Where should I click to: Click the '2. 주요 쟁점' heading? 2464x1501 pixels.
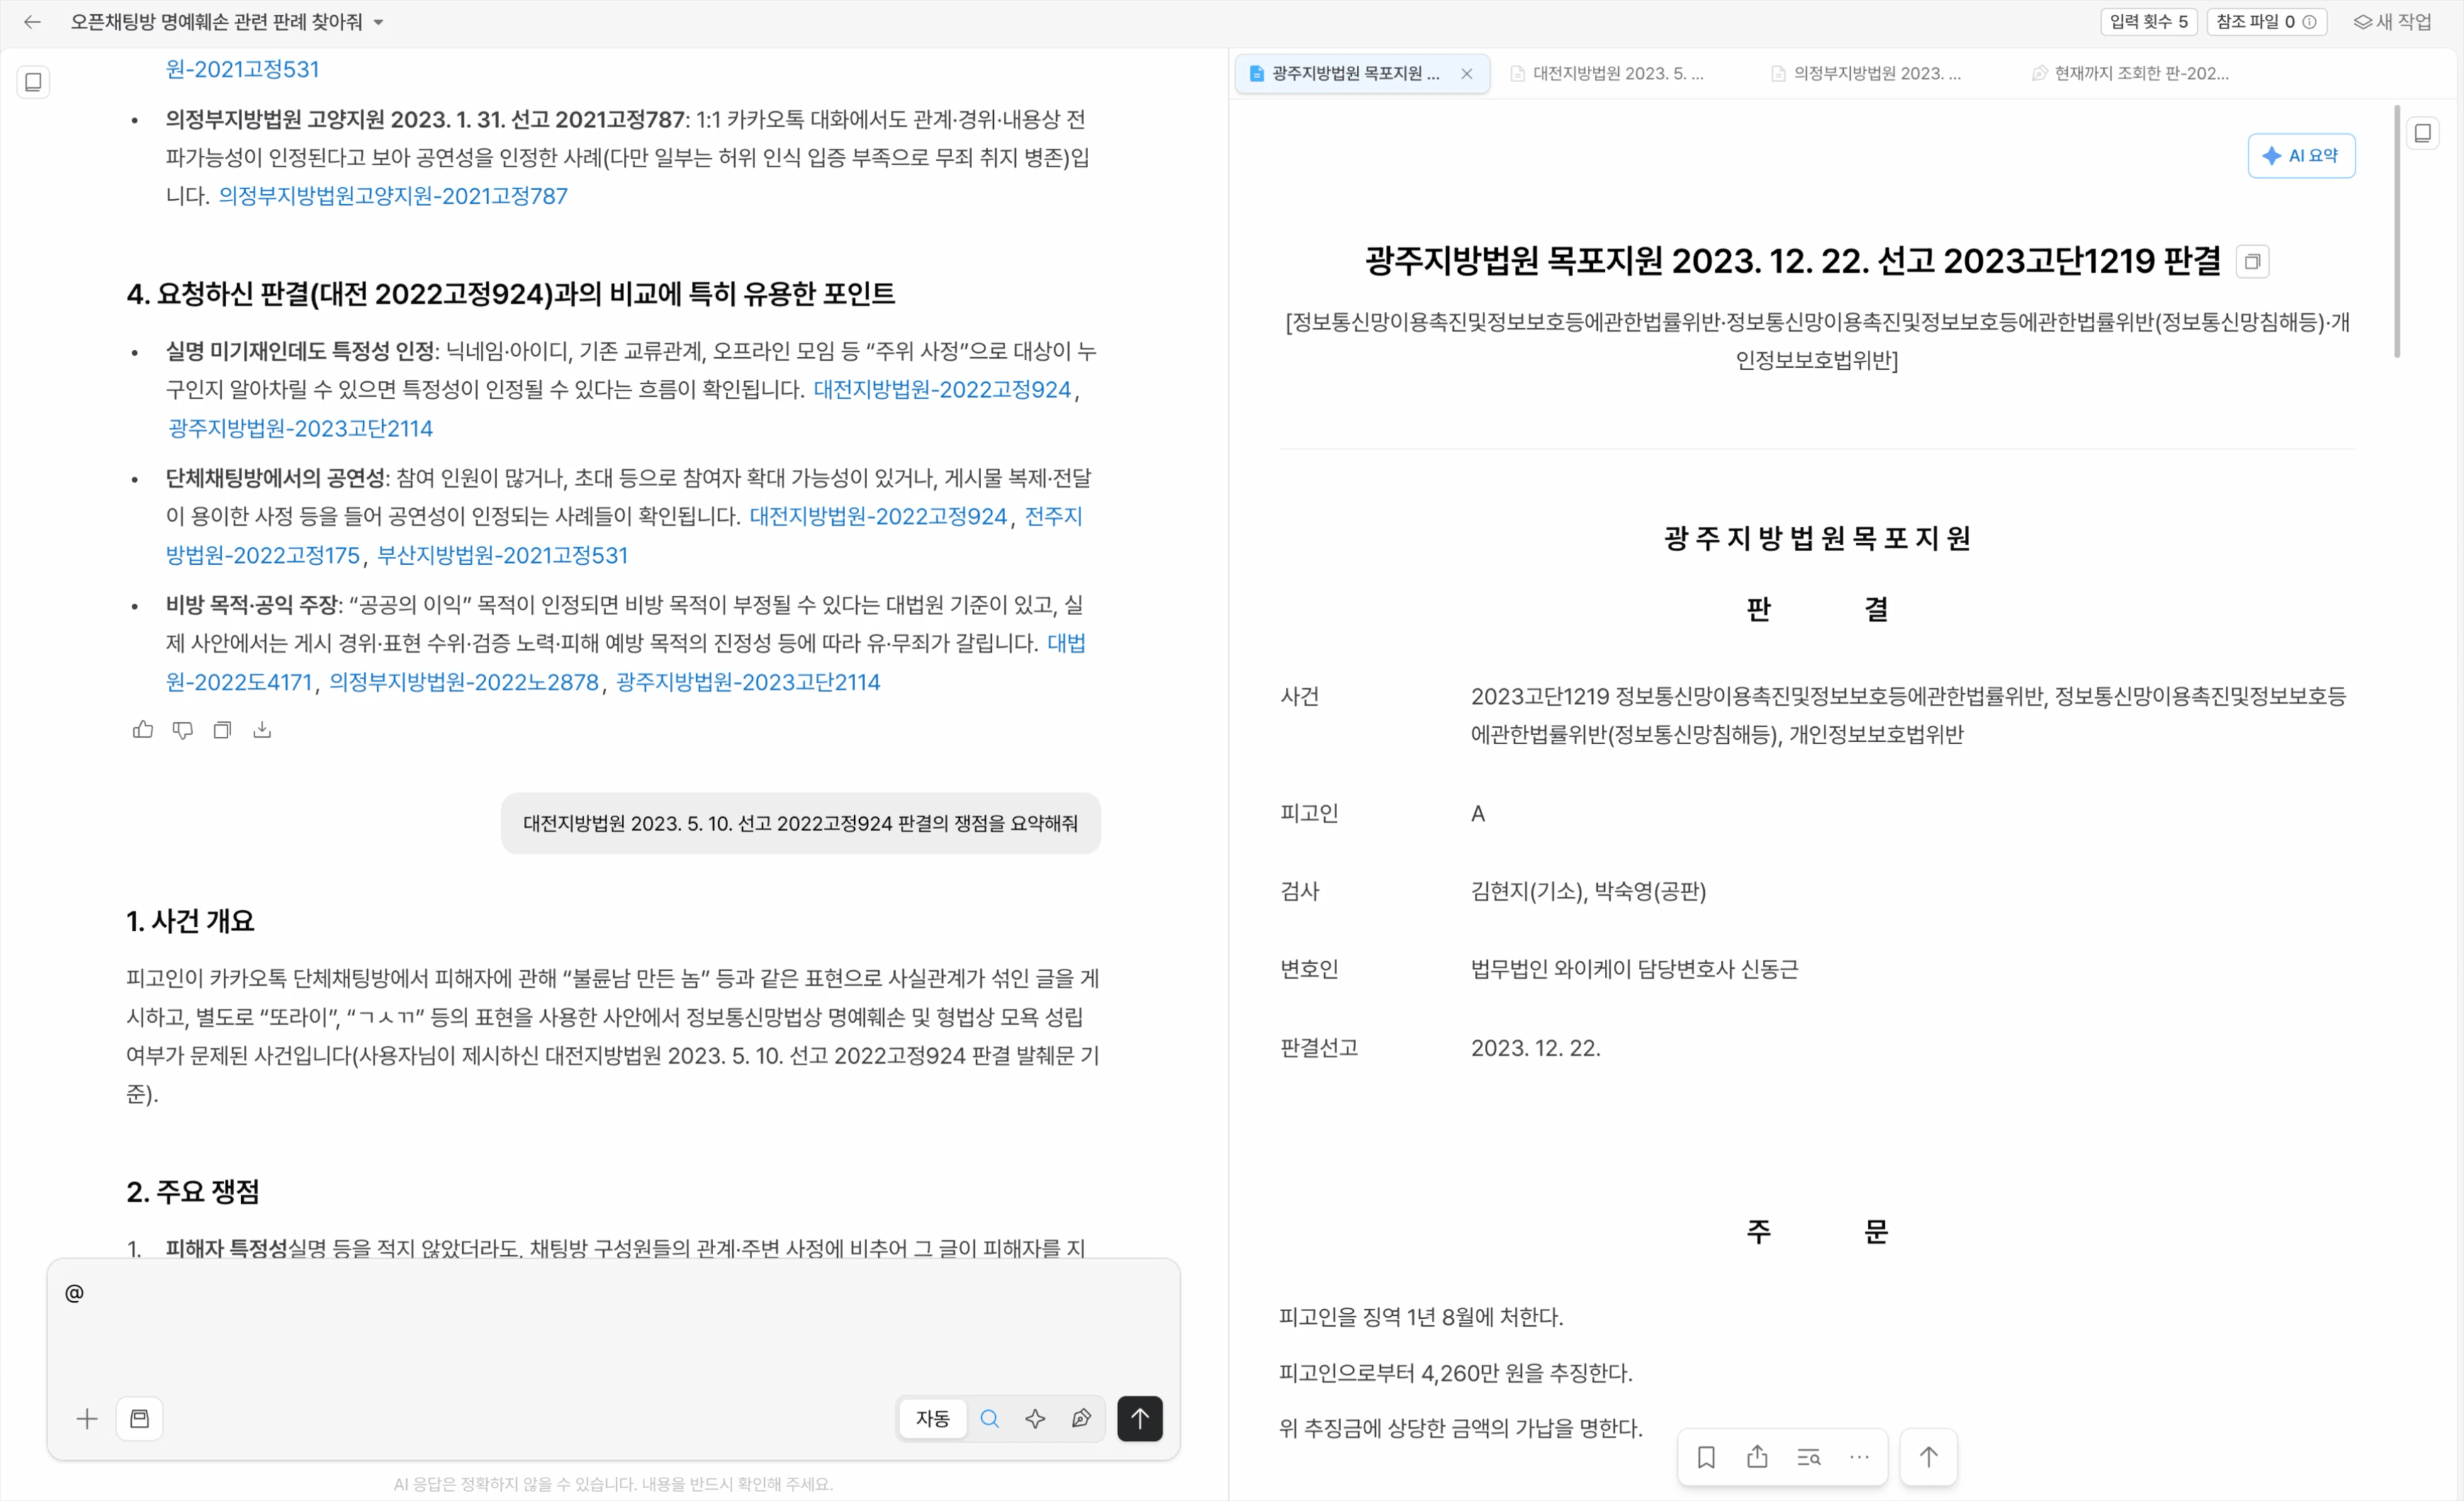(x=193, y=1192)
